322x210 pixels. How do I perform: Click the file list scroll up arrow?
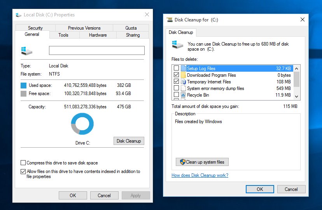(297, 69)
